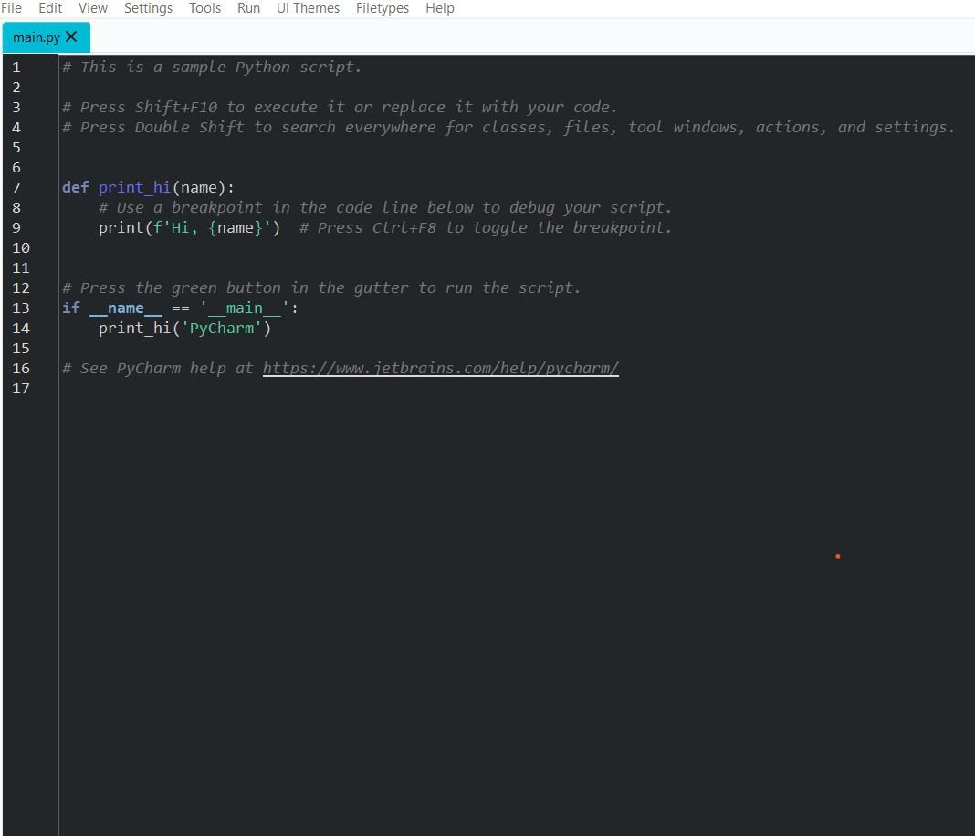975x836 pixels.
Task: Click line number 13 in the gutter
Action: click(x=21, y=308)
